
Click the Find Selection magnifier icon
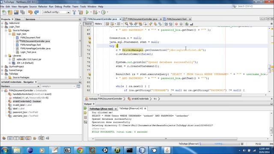pyautogui.click(x=126, y=24)
